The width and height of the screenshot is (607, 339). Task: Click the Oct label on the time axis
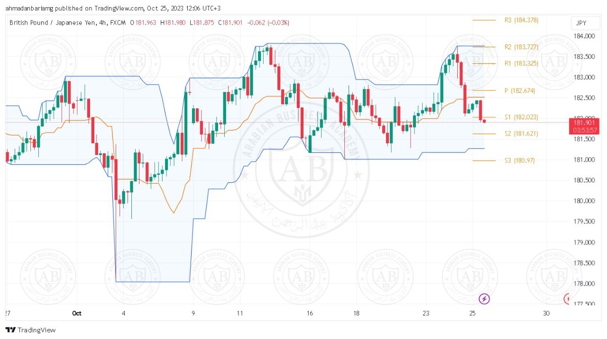(x=77, y=313)
